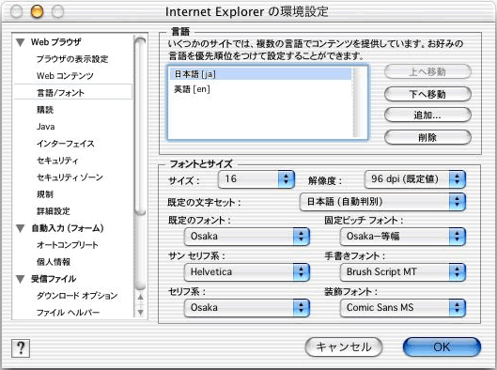This screenshot has height=370, width=497.
Task: Open the サイズ dropdown showing 16
Action: click(x=256, y=179)
